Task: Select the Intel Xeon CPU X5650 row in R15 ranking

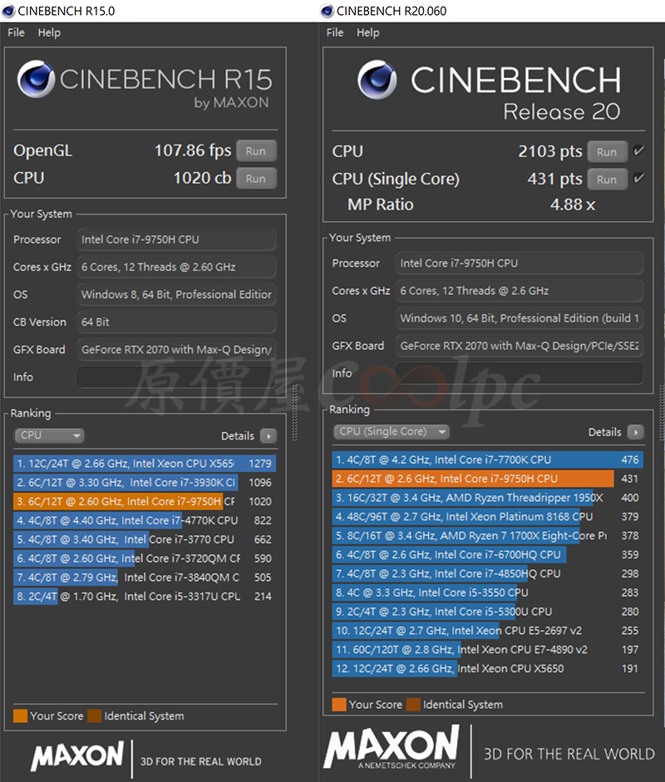Action: click(x=145, y=464)
